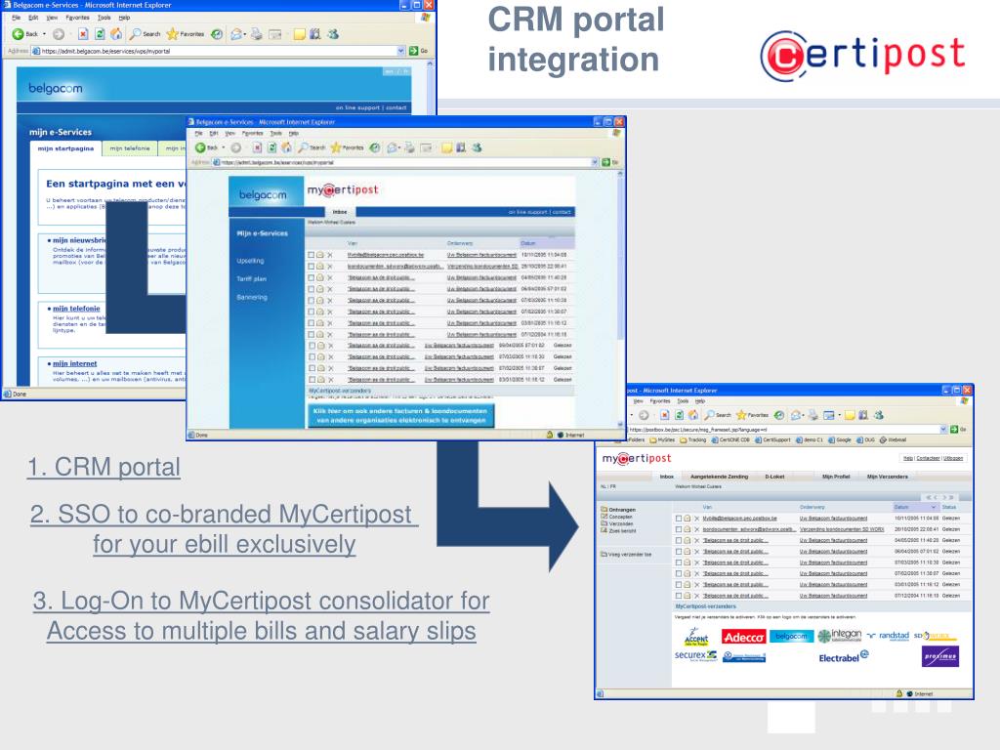Click the Help link beside Contacteer
The image size is (1000, 750).
pos(907,458)
